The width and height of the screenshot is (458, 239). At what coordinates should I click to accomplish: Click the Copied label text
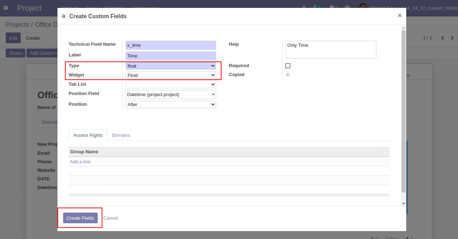pos(236,75)
